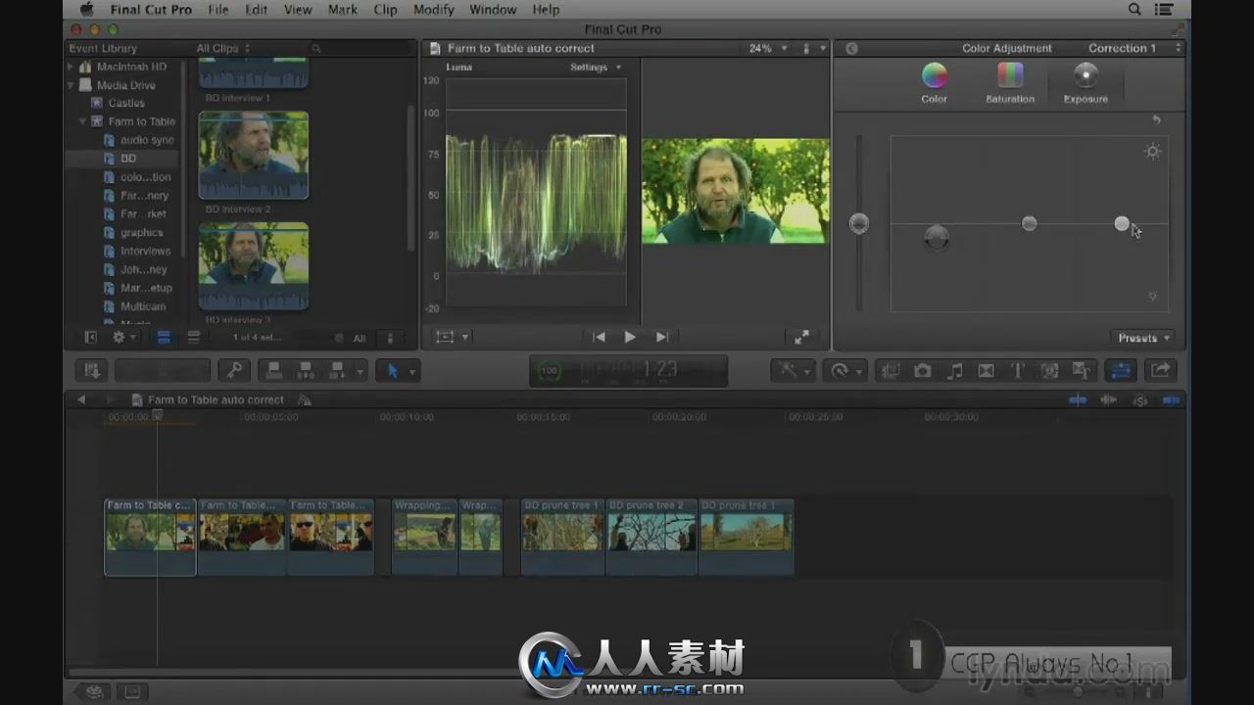Switch to the Saturation pane
Screen dimensions: 1254x705
1010,83
